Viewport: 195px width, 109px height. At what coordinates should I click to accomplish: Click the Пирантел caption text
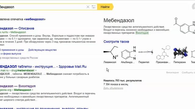point(144,62)
